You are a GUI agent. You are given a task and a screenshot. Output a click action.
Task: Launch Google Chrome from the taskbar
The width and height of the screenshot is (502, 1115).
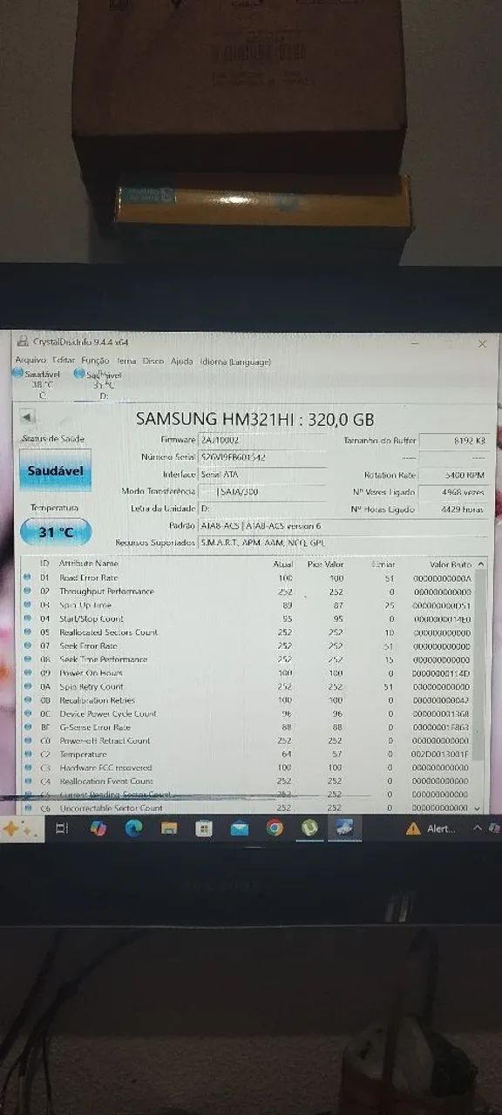(275, 829)
